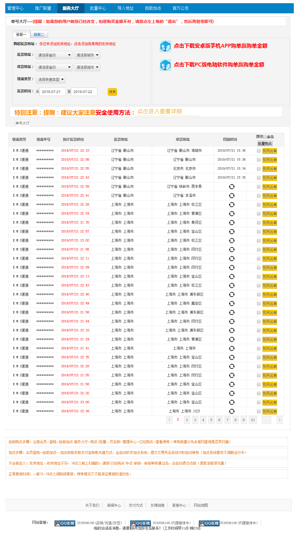The width and height of the screenshot is (299, 538).
Task: Click the refresh icon in the 22:04 row
Action: [x=232, y=214]
